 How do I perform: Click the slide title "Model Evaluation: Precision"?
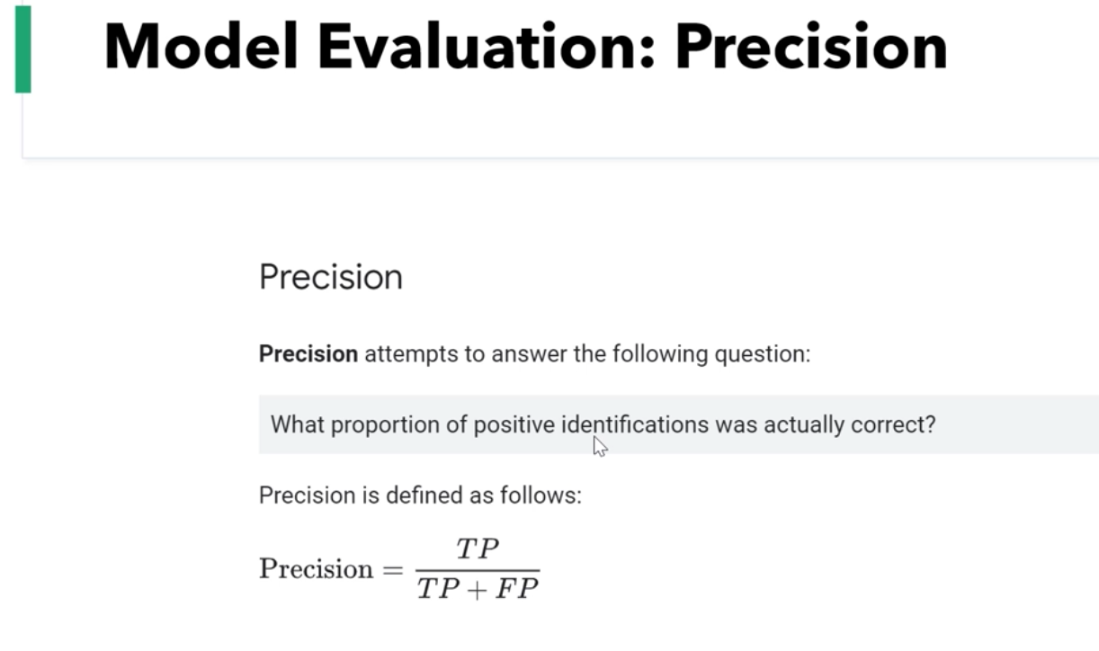click(525, 47)
